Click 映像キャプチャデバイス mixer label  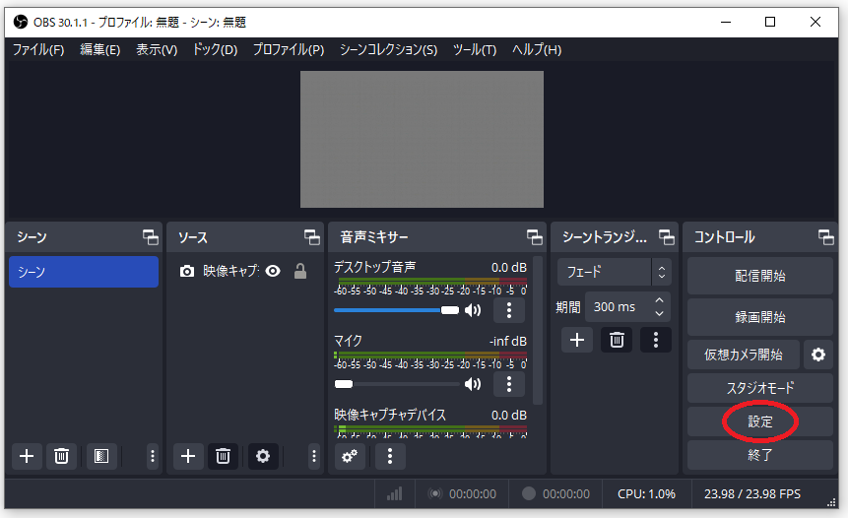coord(390,415)
